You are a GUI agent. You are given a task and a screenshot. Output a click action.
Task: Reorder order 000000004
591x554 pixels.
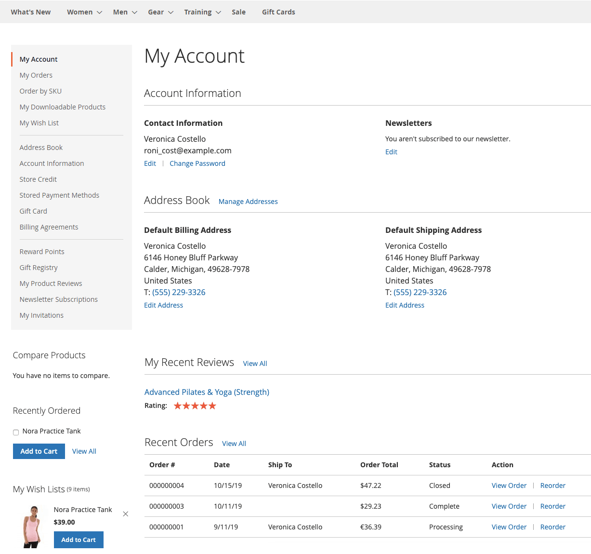(x=553, y=486)
